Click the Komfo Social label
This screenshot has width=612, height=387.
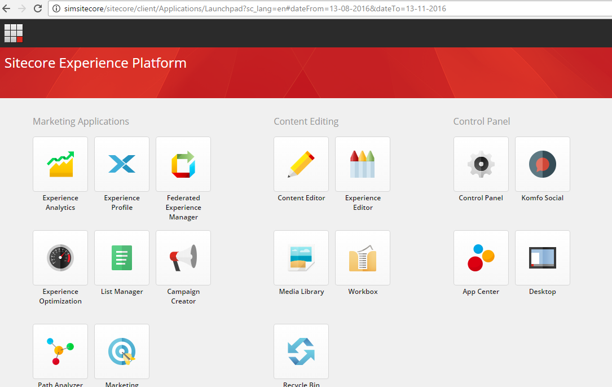[543, 198]
